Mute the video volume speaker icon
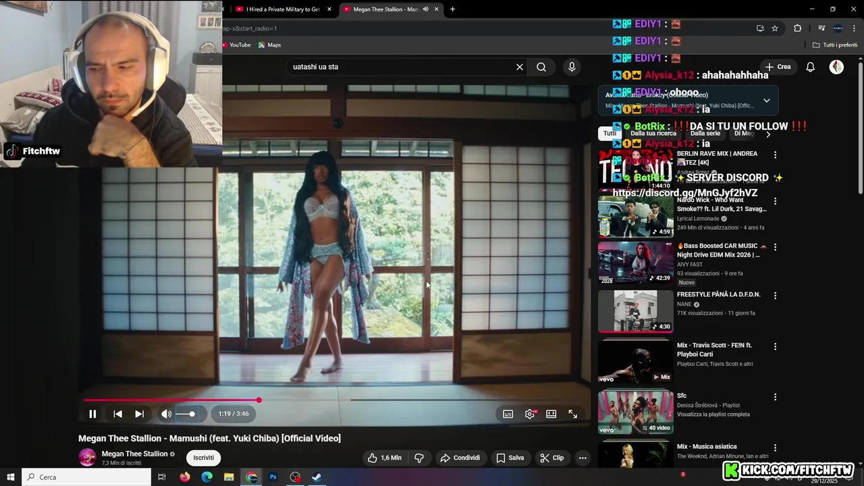The width and height of the screenshot is (864, 486). 166,414
